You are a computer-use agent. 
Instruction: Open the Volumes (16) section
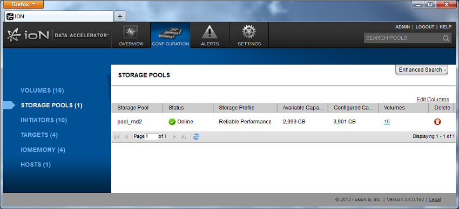click(x=42, y=90)
